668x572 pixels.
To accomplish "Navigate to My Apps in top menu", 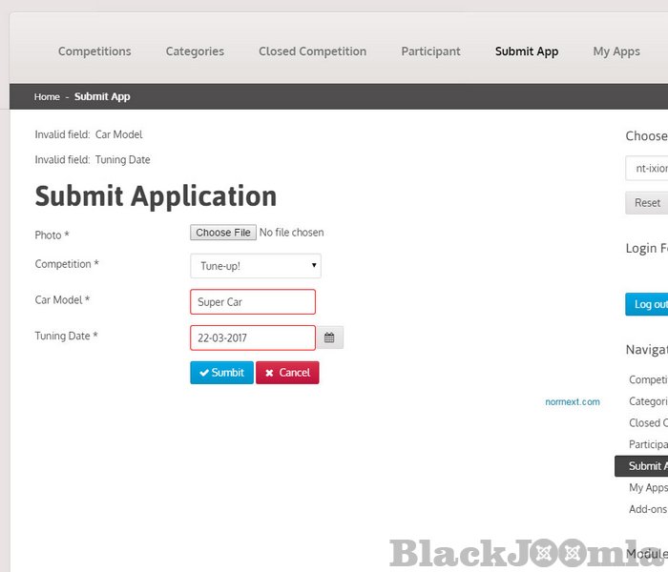I will tap(616, 51).
